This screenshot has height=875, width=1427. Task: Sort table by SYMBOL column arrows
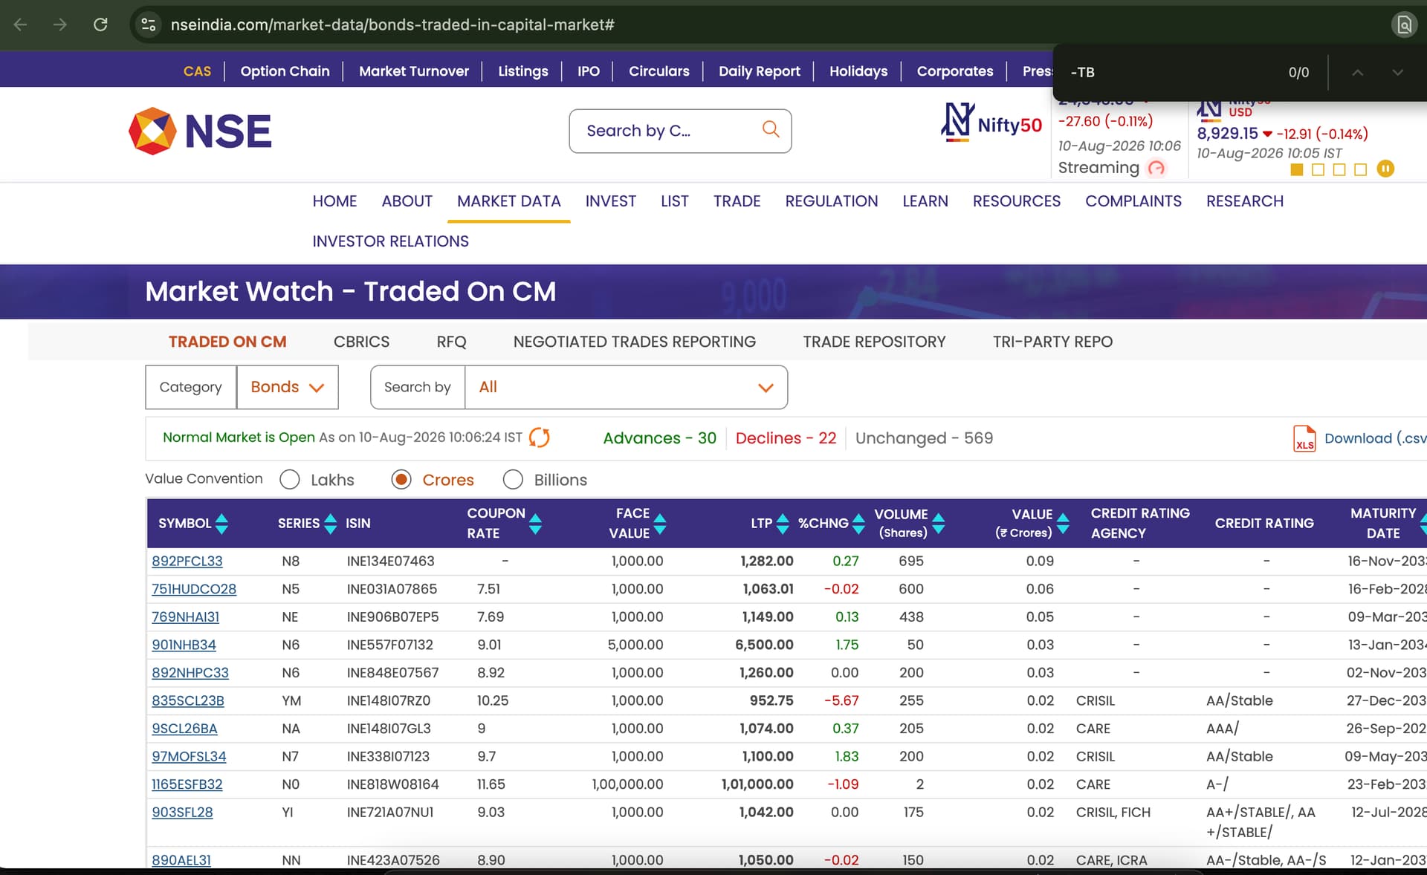point(221,523)
